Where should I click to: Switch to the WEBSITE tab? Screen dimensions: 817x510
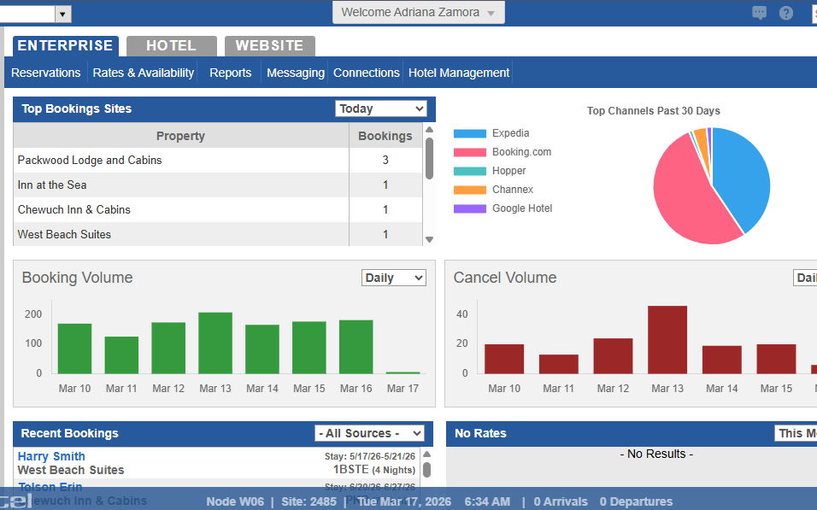pyautogui.click(x=269, y=46)
